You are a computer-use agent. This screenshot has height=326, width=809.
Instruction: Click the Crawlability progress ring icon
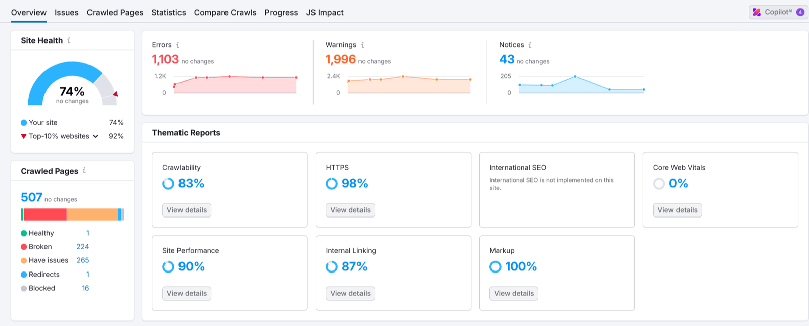pyautogui.click(x=168, y=184)
